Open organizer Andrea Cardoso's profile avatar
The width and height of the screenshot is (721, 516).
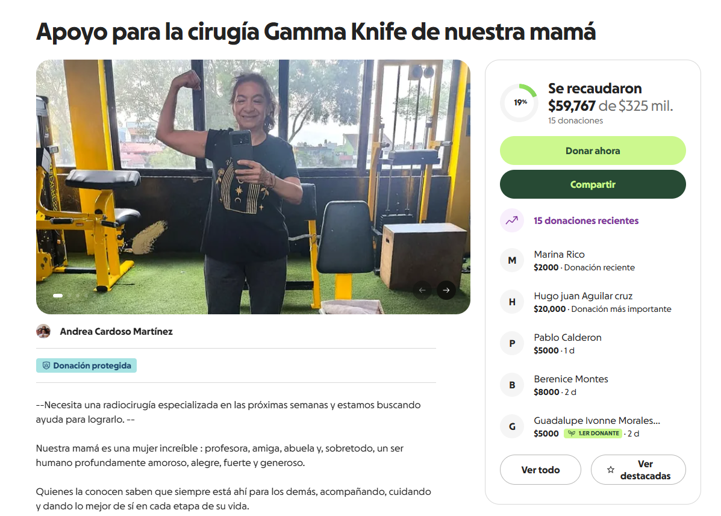tap(43, 331)
